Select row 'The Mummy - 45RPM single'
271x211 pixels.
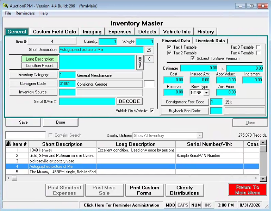[132, 172]
